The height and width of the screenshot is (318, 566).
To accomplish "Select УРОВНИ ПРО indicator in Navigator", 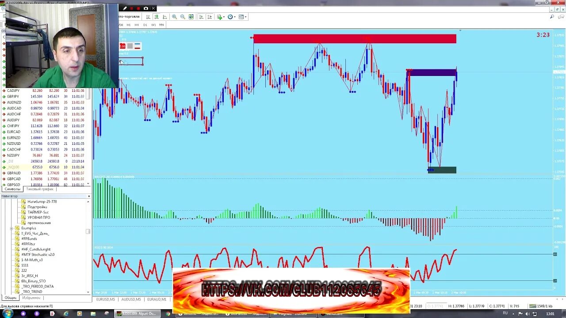I will [x=39, y=217].
